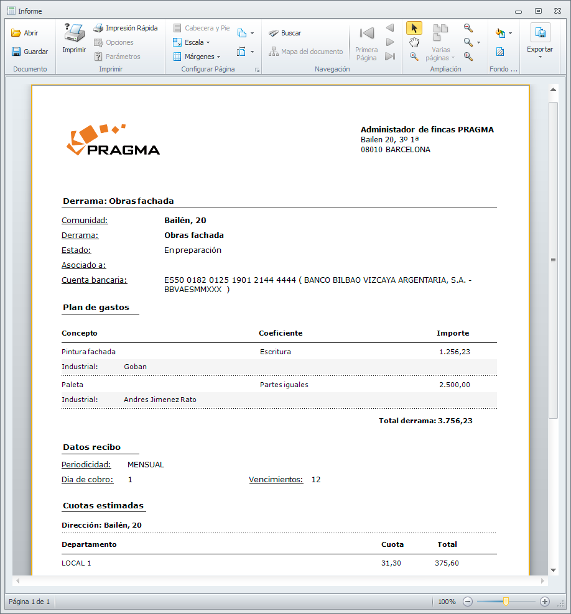Viewport: 571px width, 614px height.
Task: Open a report with the Abrir button
Action: coord(24,33)
